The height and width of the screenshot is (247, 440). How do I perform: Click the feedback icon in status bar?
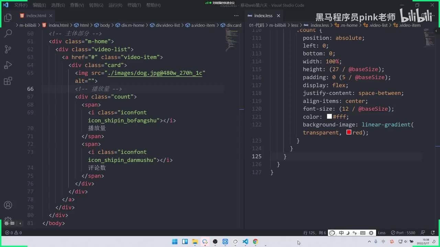[x=423, y=233]
